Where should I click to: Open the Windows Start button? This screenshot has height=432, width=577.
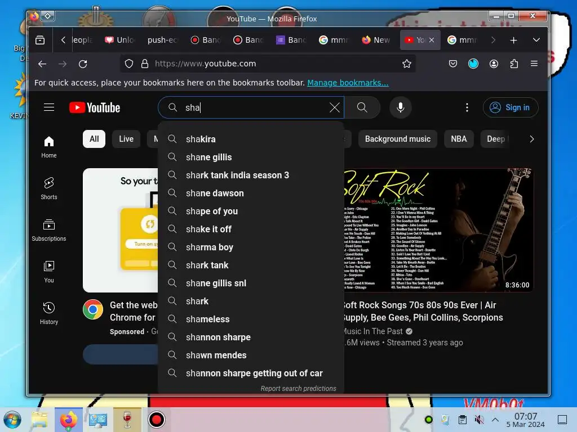coord(12,420)
